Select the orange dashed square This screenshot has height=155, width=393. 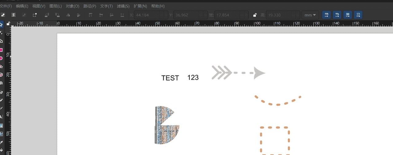pyautogui.click(x=275, y=141)
